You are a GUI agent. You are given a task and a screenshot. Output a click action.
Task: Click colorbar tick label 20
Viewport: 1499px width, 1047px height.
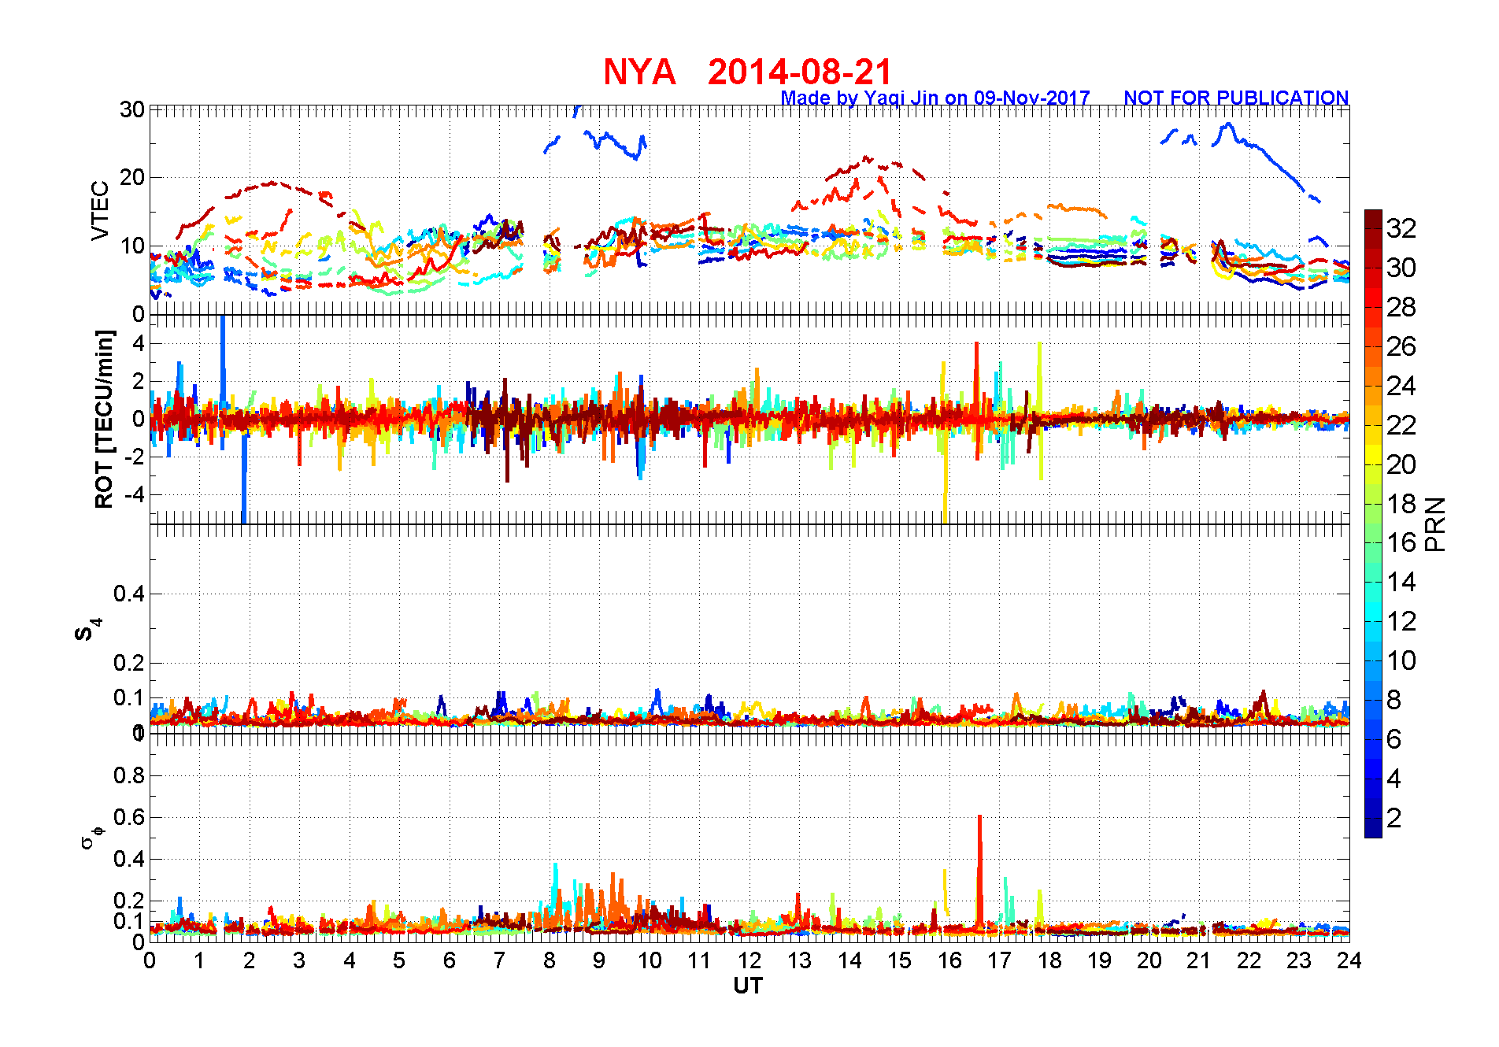pyautogui.click(x=1401, y=464)
